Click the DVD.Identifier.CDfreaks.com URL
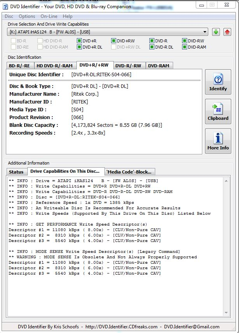Viewport: 239px width, 333px height. coord(122,327)
